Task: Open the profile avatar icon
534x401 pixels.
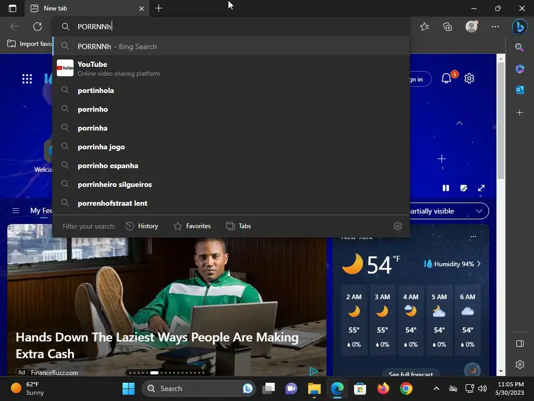Action: (x=471, y=26)
